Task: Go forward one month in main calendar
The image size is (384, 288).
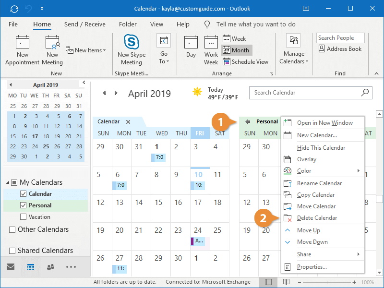Action: 116,93
